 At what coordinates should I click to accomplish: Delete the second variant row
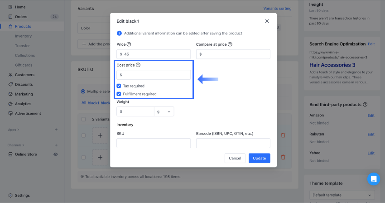coord(283,157)
